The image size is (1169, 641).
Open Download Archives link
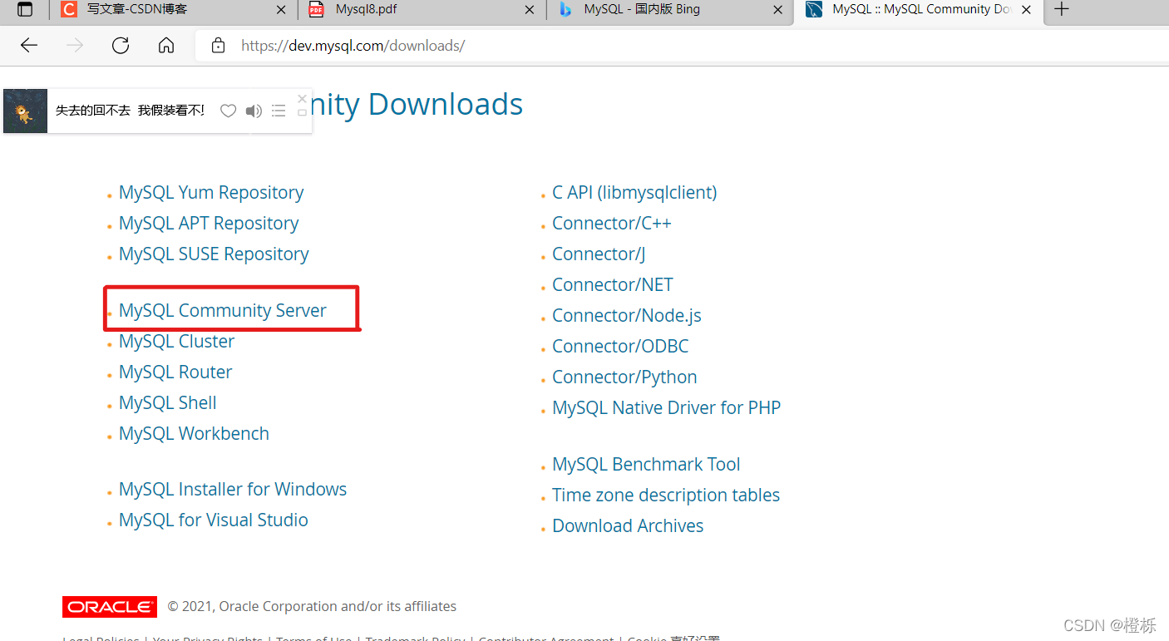[628, 525]
